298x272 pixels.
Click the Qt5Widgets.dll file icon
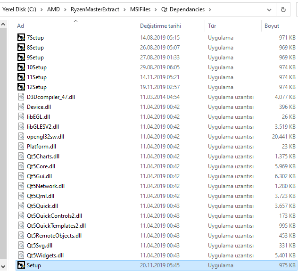coord(21,255)
